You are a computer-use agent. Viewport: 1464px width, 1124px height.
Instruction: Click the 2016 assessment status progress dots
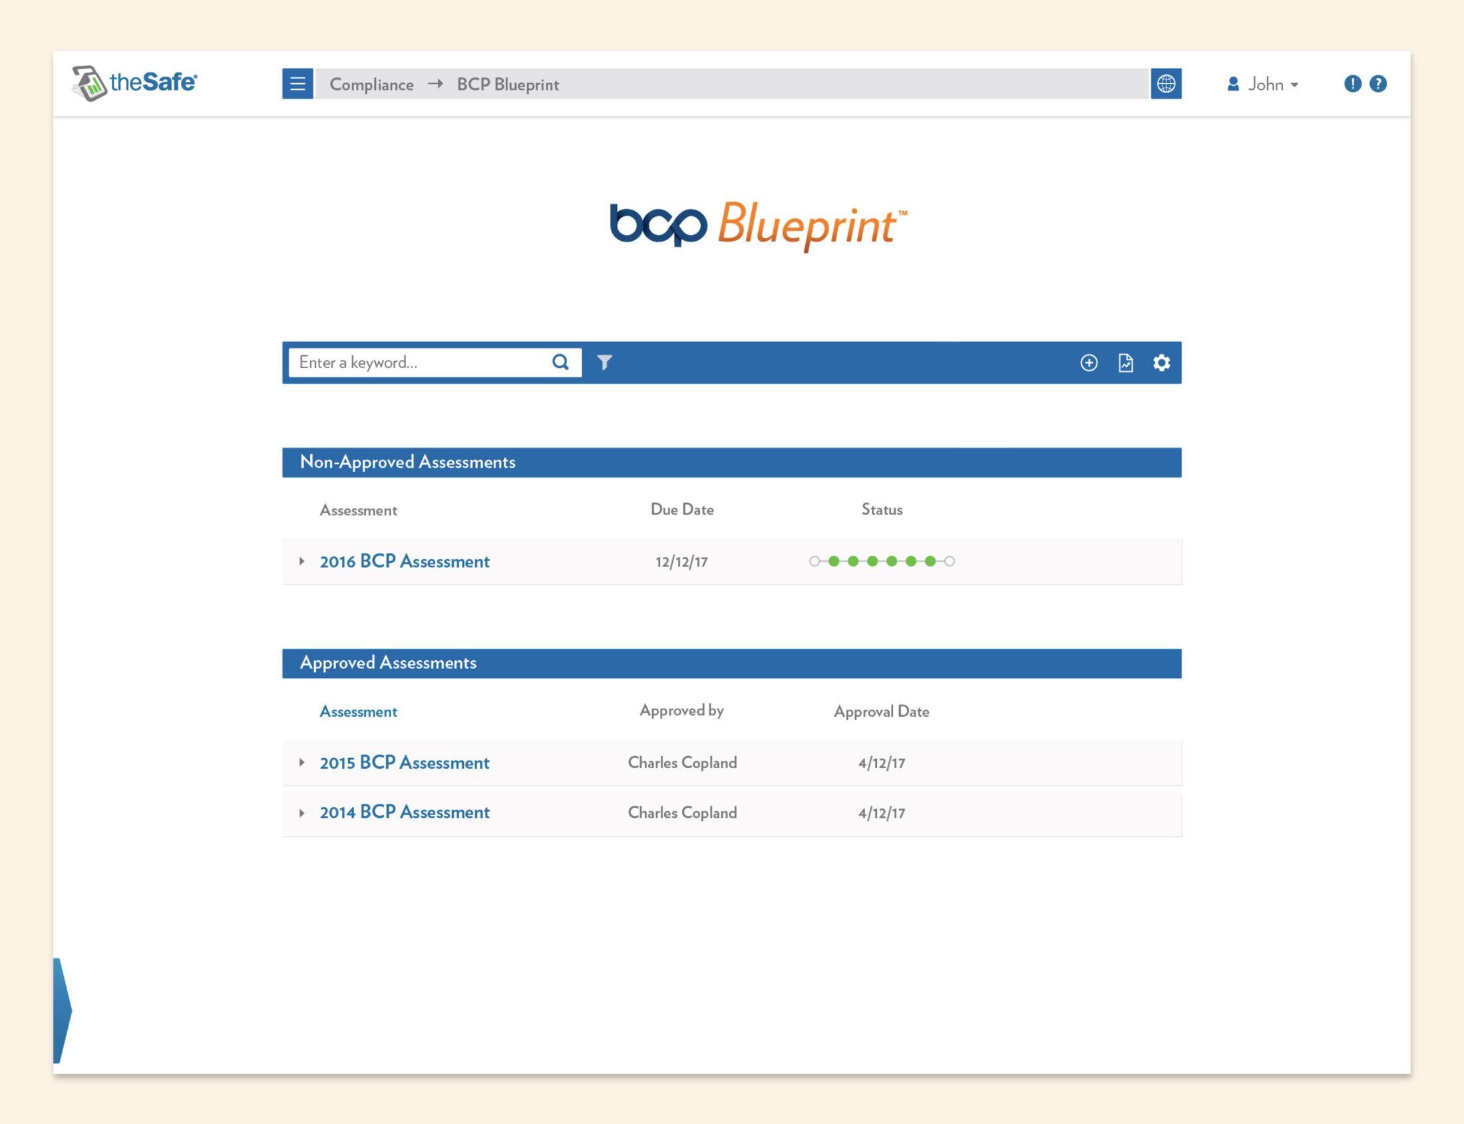click(881, 561)
